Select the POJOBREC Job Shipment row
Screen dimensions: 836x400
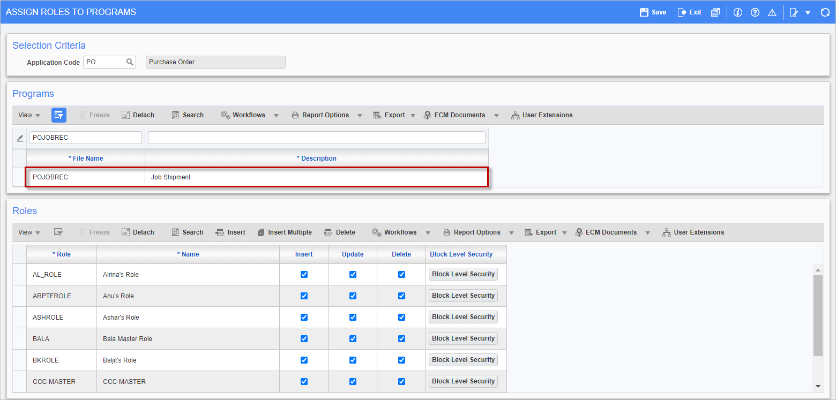(x=257, y=177)
